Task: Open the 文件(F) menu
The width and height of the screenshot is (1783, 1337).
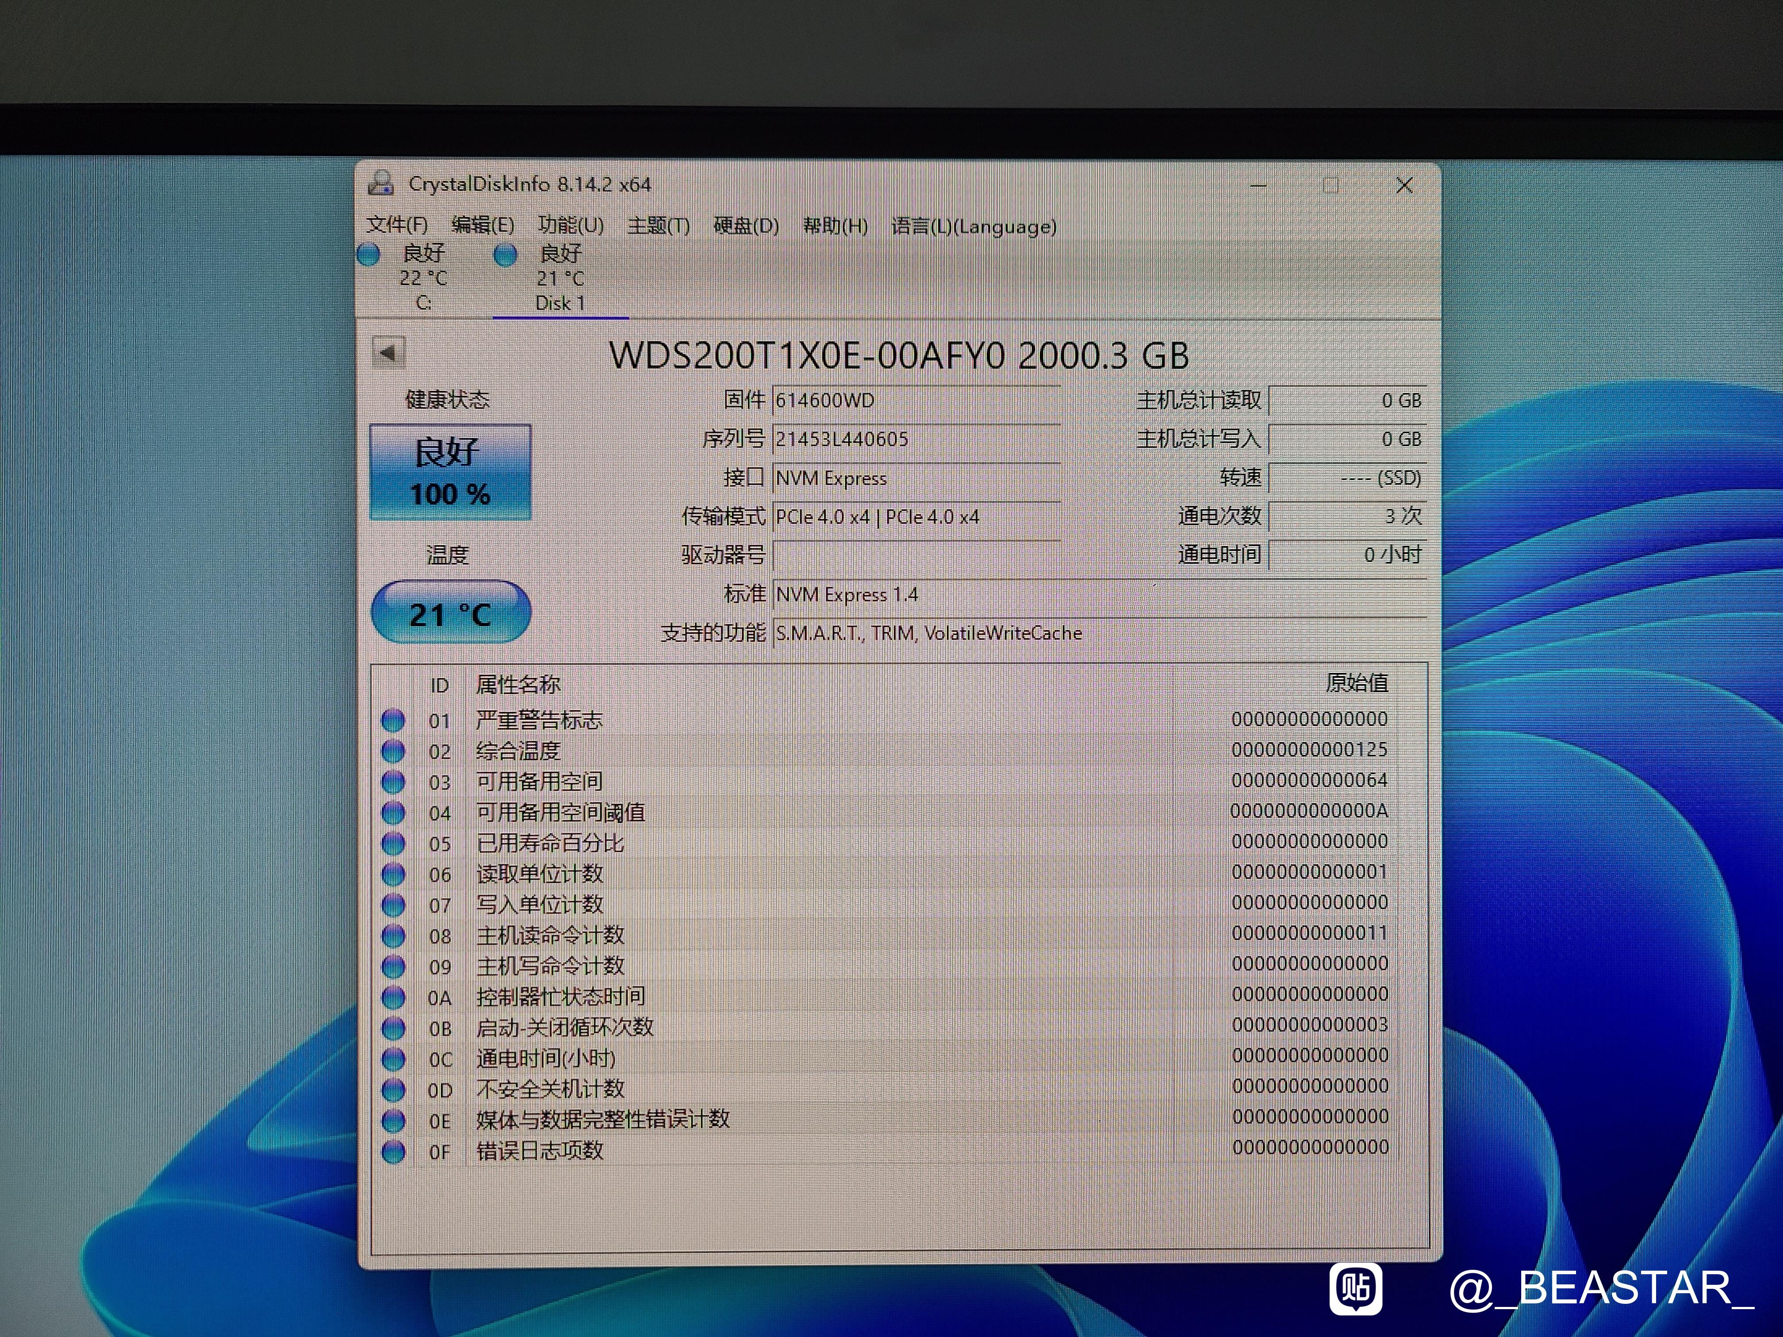Action: point(397,225)
